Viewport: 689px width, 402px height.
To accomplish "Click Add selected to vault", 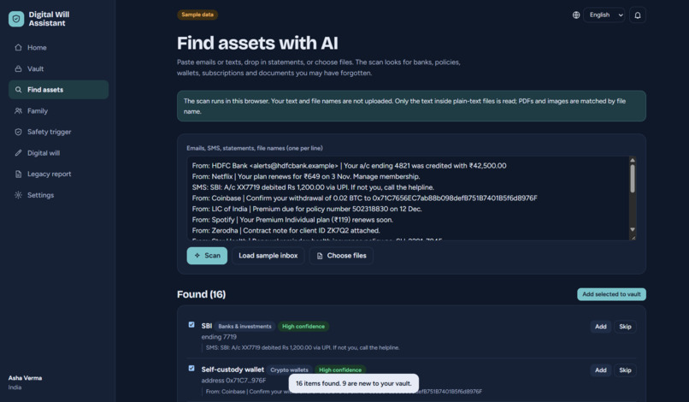I will click(611, 294).
